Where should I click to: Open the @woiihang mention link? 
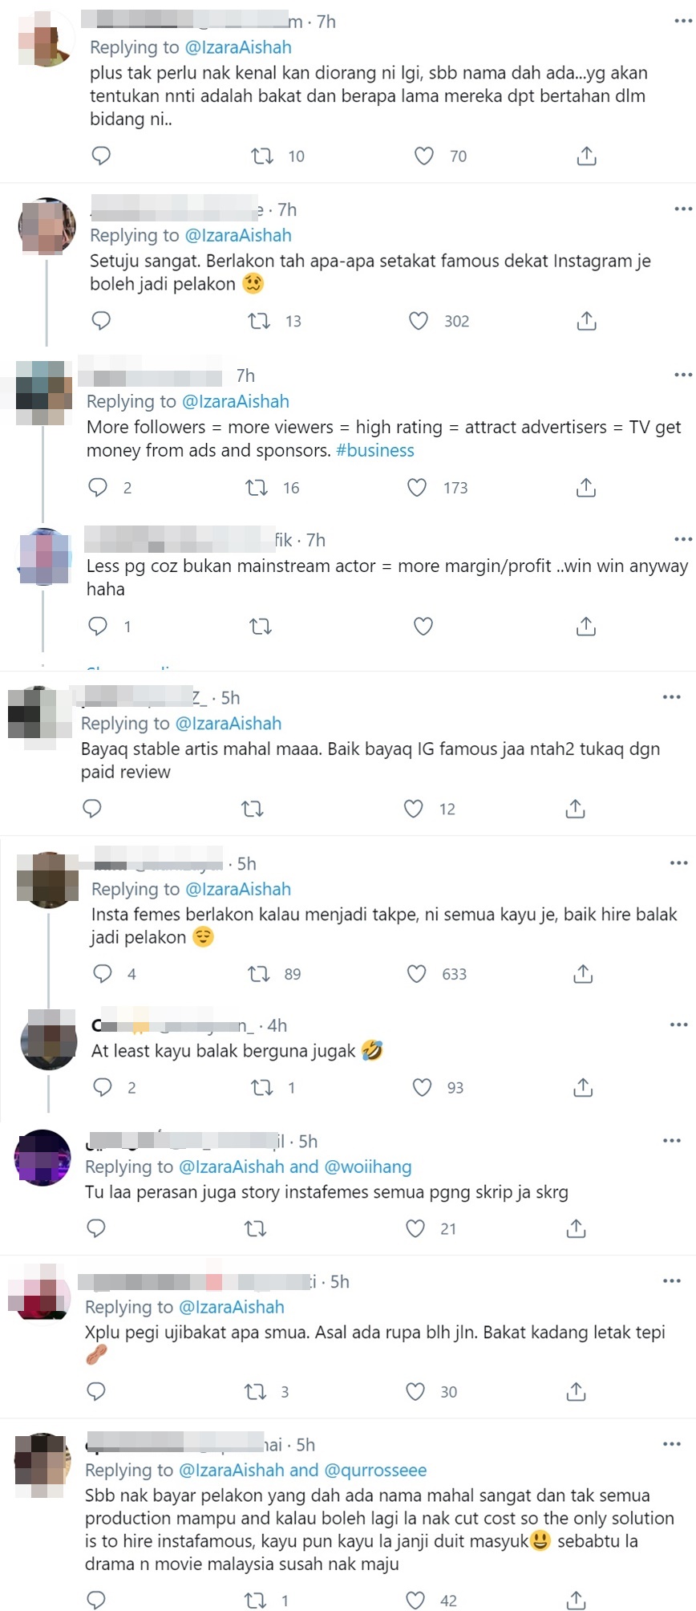368,1167
